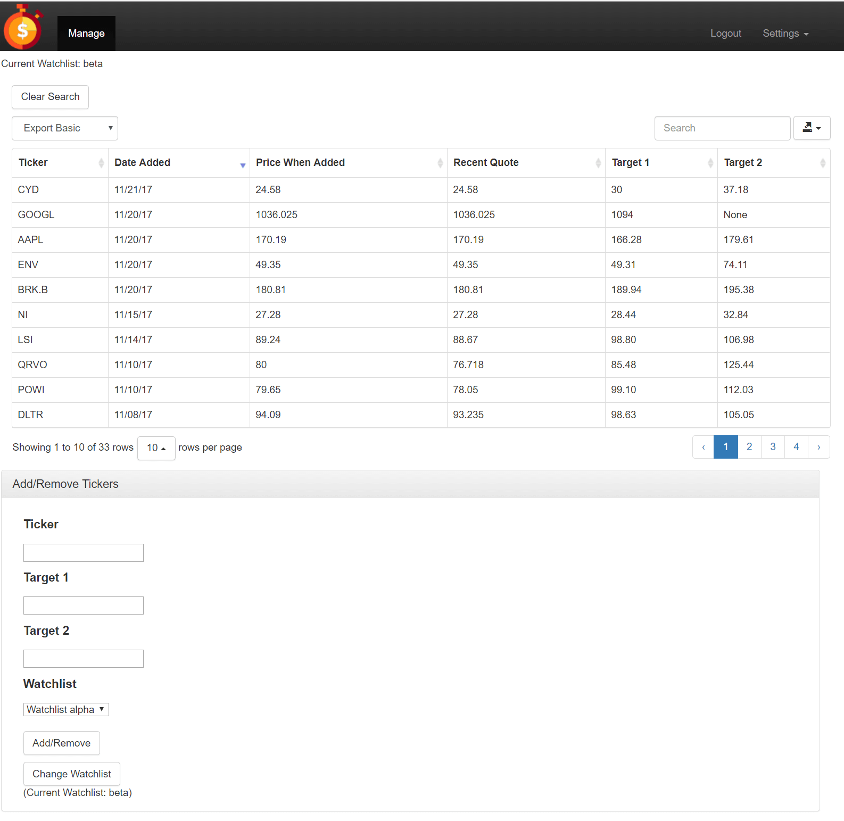Focus the Target 2 input field
844x821 pixels.
coord(84,659)
